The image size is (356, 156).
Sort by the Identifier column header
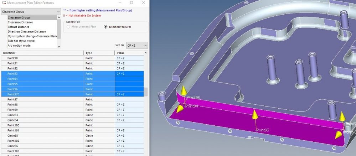[x=42, y=53]
